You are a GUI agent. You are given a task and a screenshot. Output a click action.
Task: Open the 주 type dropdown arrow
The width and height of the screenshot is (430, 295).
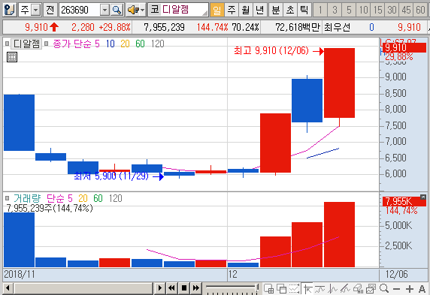coord(36,11)
